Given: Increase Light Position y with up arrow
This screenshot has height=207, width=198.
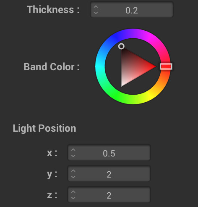Looking at the screenshot, I should point(73,171).
